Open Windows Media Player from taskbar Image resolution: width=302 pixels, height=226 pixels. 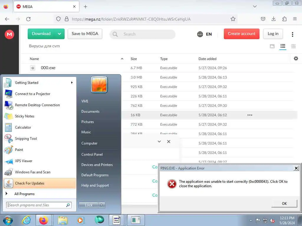[80, 220]
